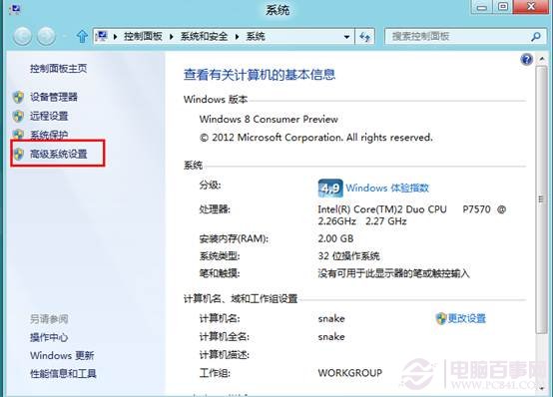Click the Forward navigation arrow
553x397 pixels.
(46, 36)
